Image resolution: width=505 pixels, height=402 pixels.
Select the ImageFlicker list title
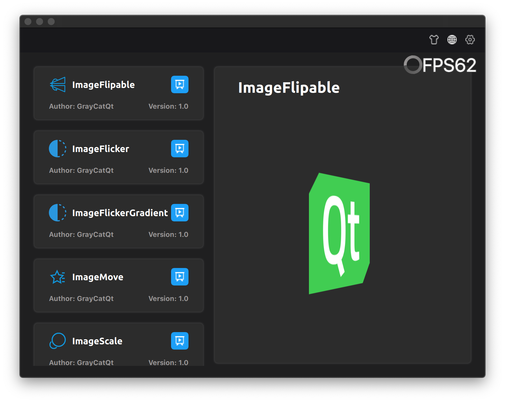tap(100, 149)
